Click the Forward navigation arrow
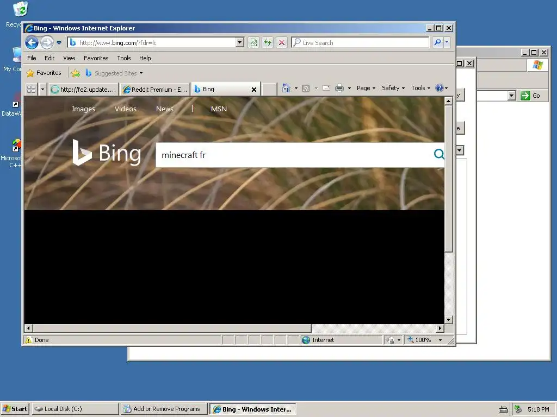The width and height of the screenshot is (557, 417). pyautogui.click(x=47, y=43)
